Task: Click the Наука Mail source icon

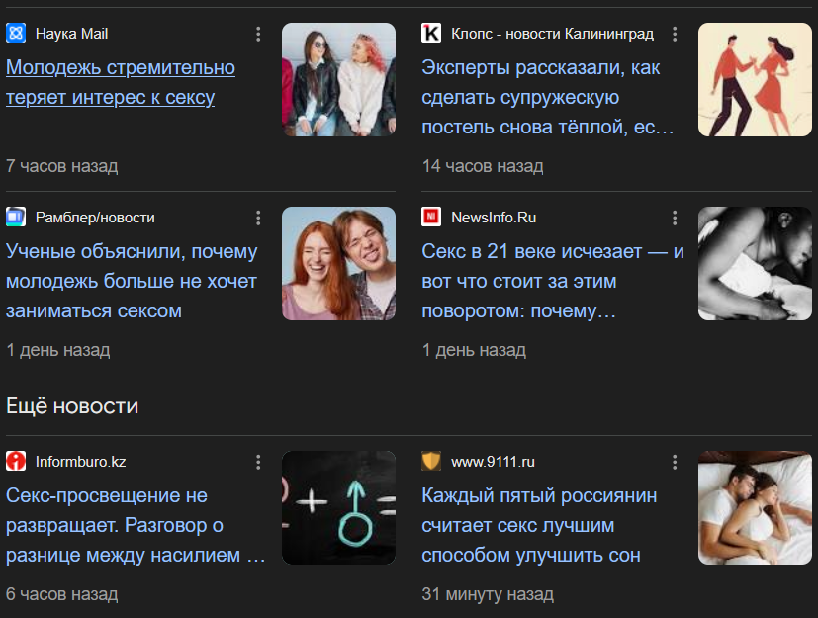Action: (16, 33)
